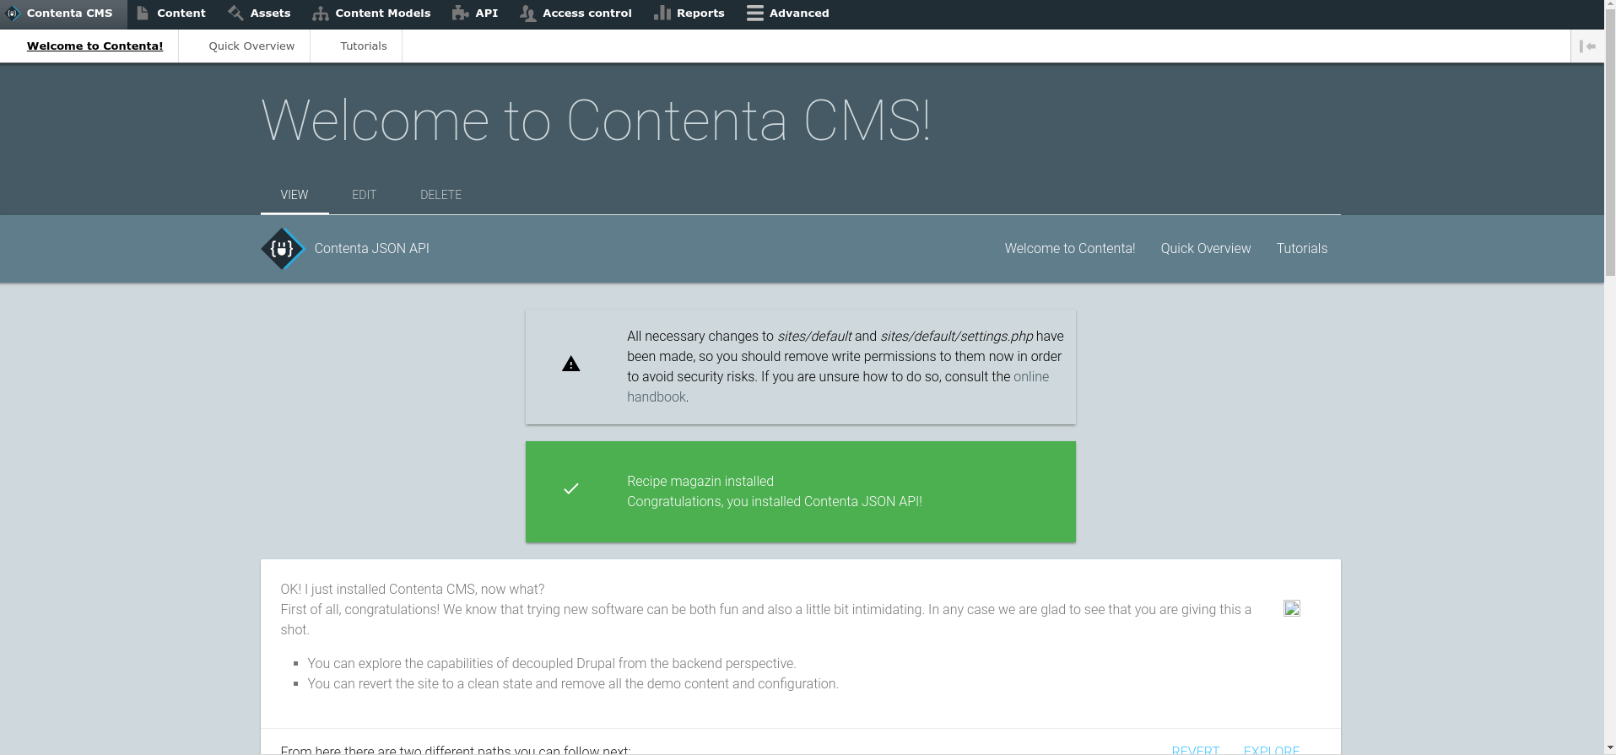
Task: Click the Access control person icon
Action: coord(527,13)
